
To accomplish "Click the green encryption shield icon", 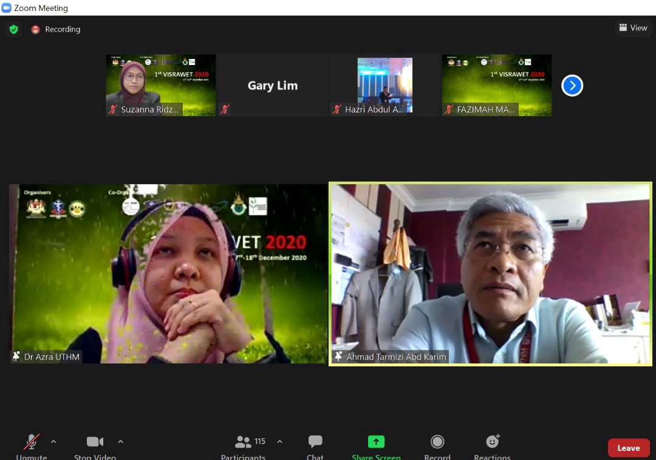I will (13, 29).
